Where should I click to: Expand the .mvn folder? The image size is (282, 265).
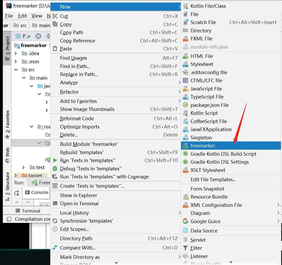(16, 62)
